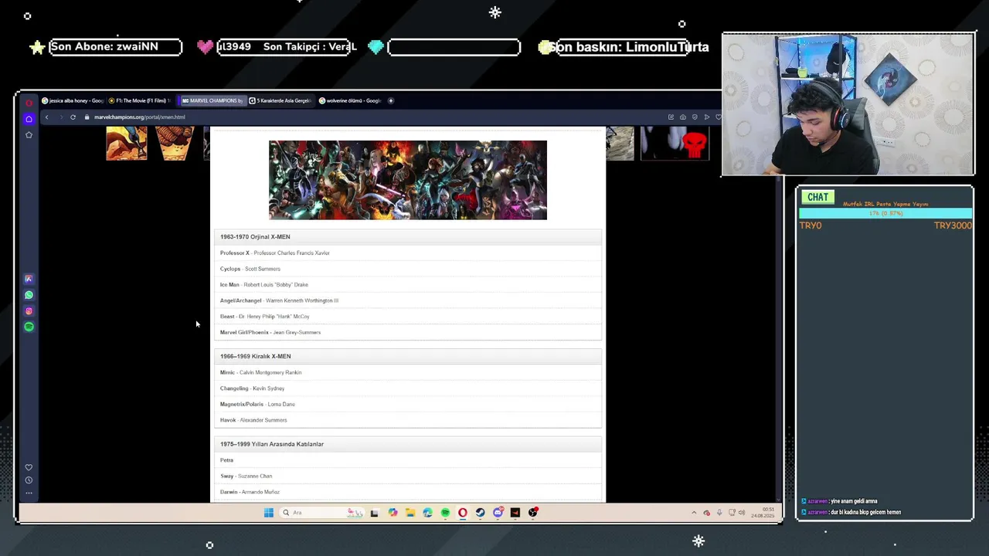Open File Explorer from the taskbar
Screen dimensions: 989x556
pos(410,513)
